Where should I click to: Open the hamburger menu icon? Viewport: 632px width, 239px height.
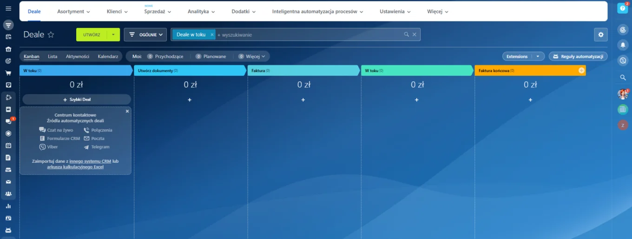[x=8, y=8]
